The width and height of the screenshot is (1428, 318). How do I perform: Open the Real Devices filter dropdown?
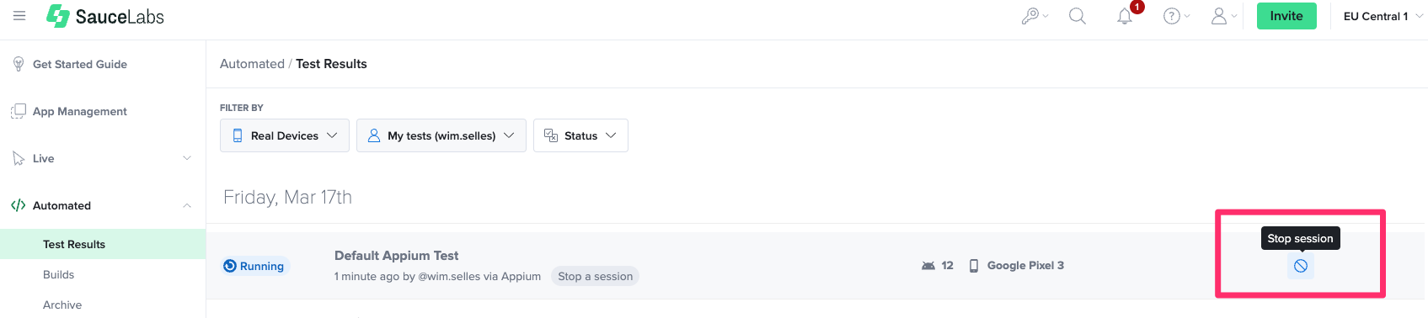pyautogui.click(x=285, y=135)
